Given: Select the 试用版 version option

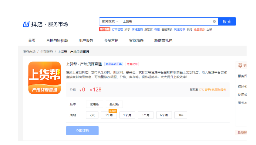Looking at the screenshot, I should point(94,104).
